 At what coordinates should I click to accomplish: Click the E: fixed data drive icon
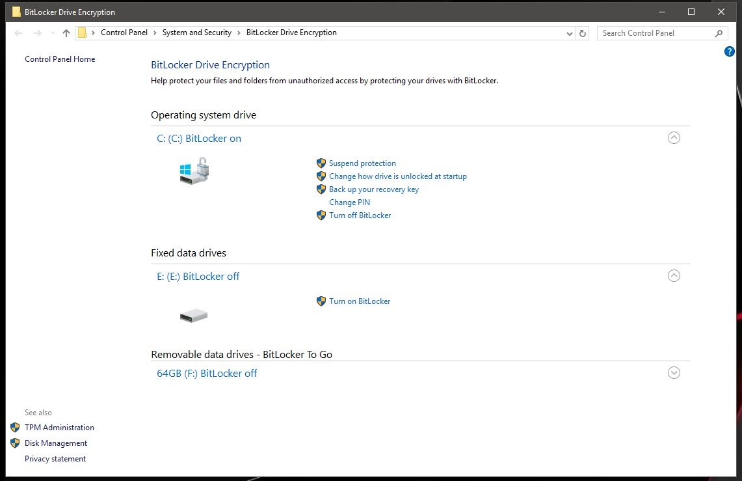click(193, 316)
